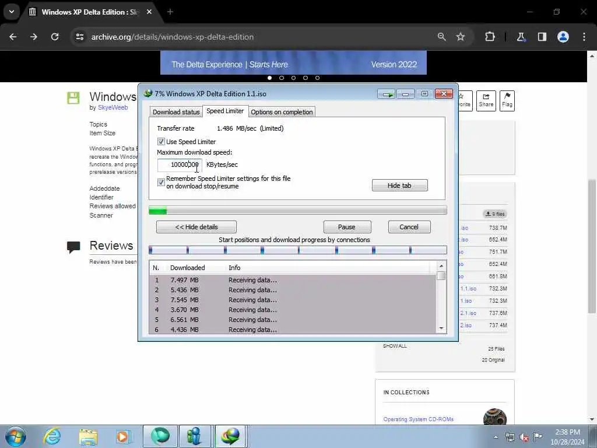This screenshot has width=597, height=448.
Task: Open the Windows Start orb
Action: tap(16, 436)
